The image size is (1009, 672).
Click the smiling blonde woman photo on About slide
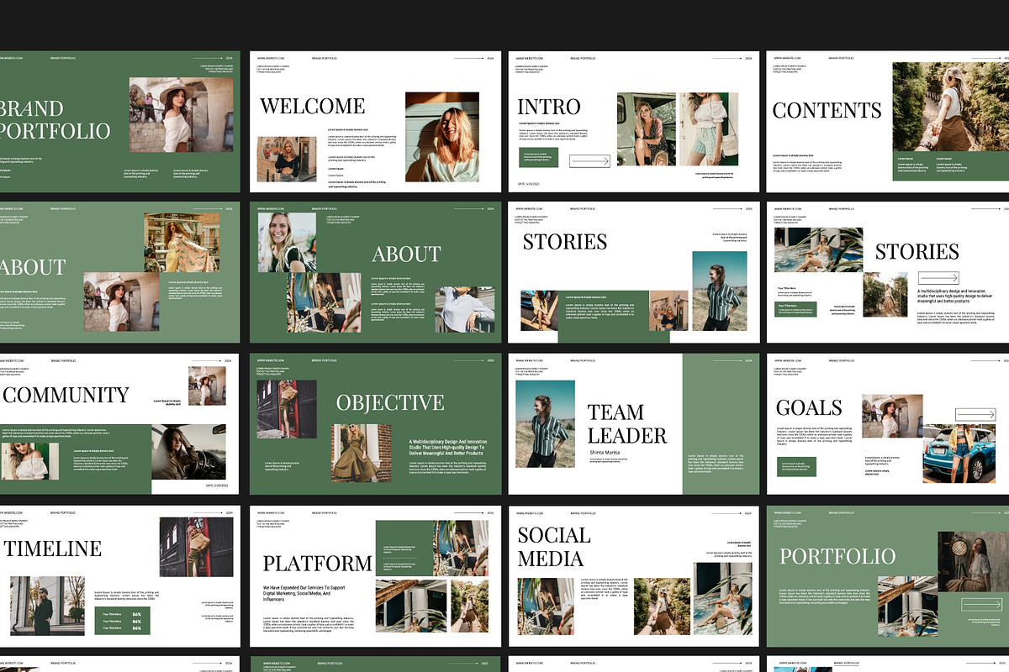point(287,242)
